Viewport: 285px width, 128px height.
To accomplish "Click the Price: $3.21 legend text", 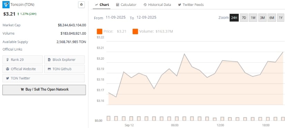I will (x=115, y=31).
